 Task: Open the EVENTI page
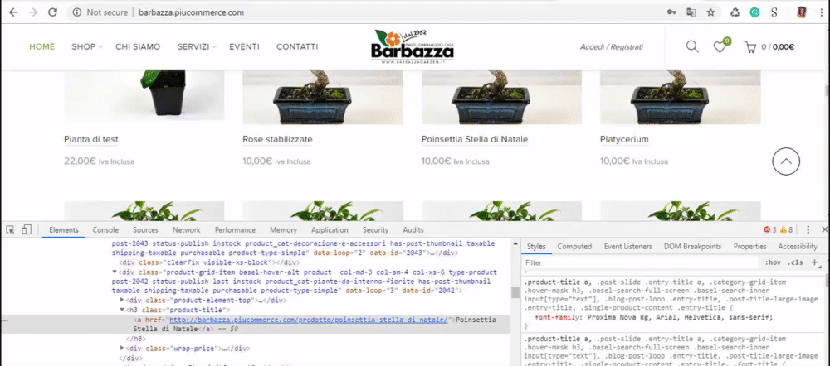pyautogui.click(x=244, y=47)
